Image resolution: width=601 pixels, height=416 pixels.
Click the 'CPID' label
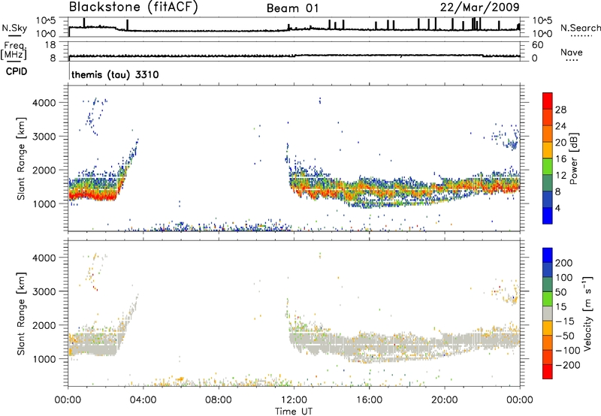pos(17,71)
